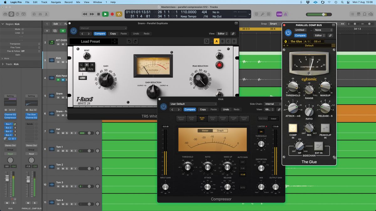
Task: Click the Compare button on Parallel Comp Bus
Action: point(300,35)
